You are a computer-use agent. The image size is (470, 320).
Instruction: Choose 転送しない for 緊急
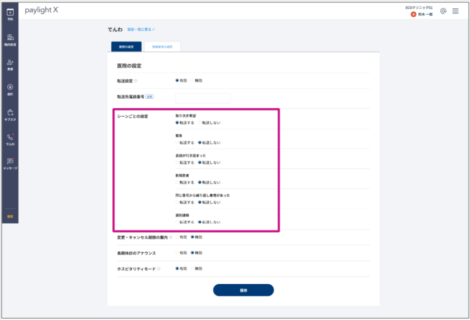200,143
